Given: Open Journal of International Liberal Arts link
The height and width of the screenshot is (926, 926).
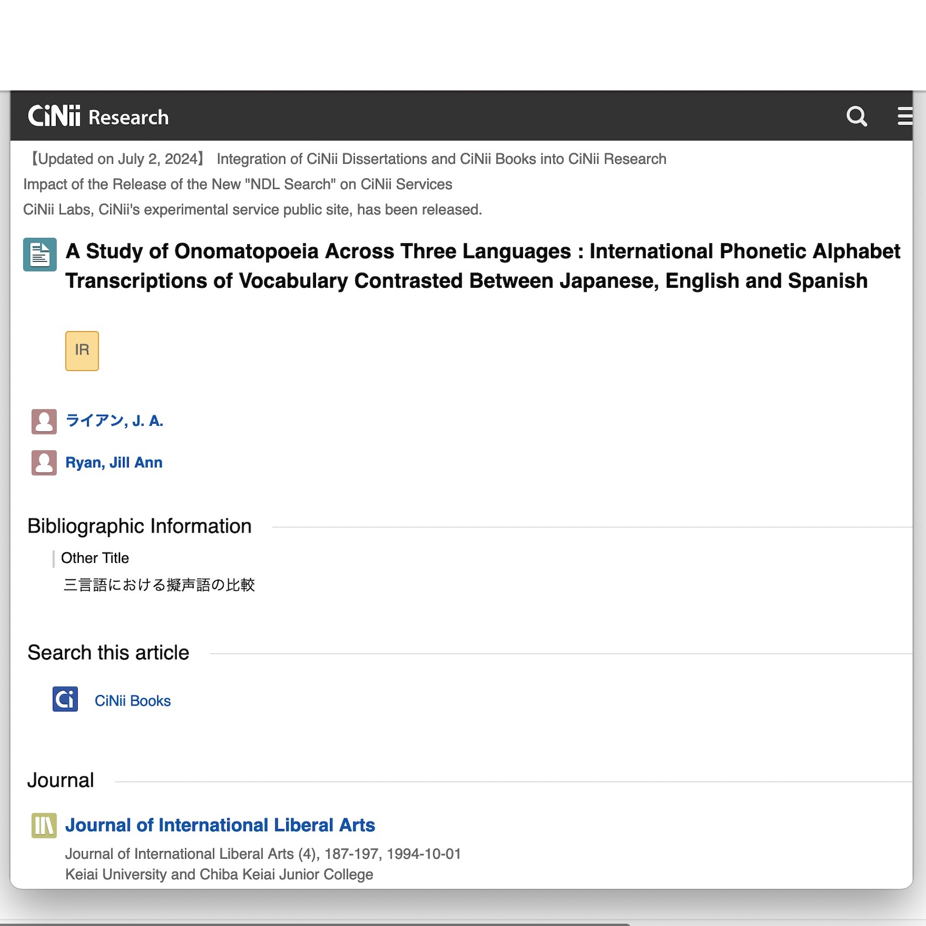Looking at the screenshot, I should click(220, 825).
